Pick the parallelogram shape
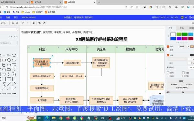Image resolution: width=194 pixels, height=121 pixels. 14,60
